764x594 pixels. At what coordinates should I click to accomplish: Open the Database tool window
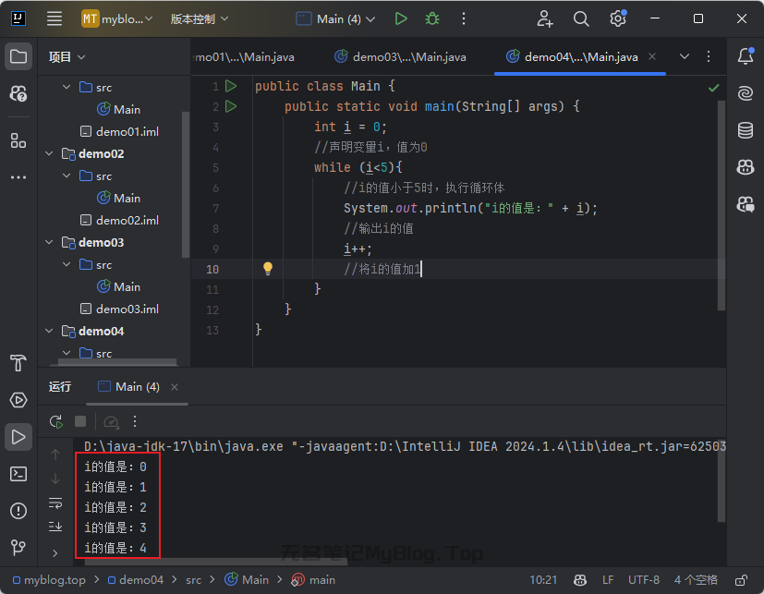[746, 130]
